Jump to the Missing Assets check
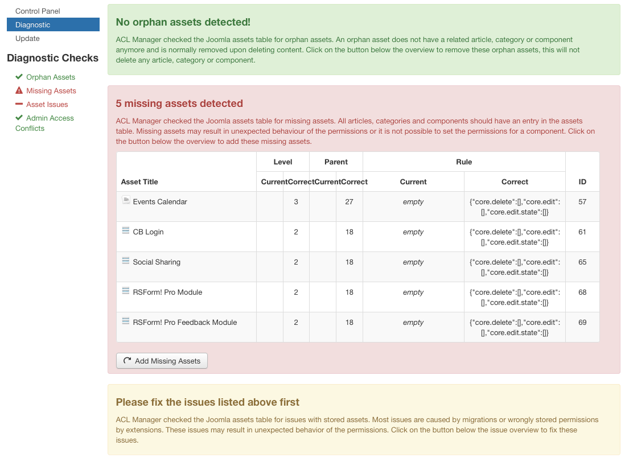 (x=51, y=90)
